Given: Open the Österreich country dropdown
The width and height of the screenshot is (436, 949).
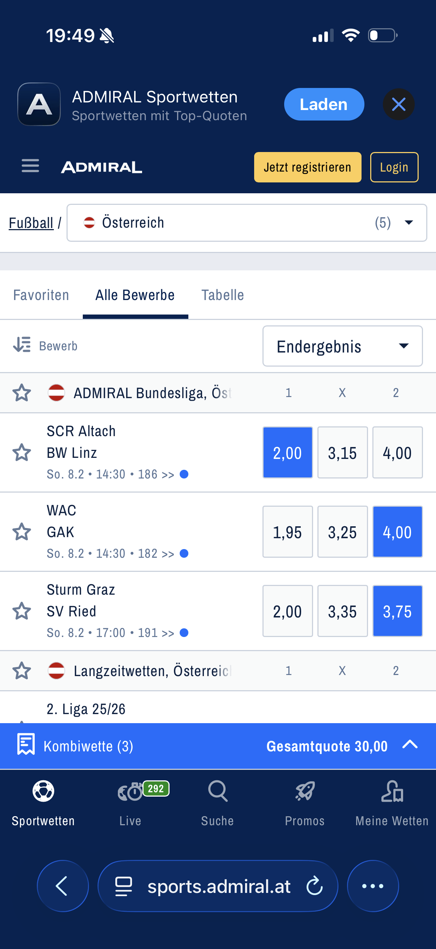Looking at the screenshot, I should pyautogui.click(x=247, y=223).
